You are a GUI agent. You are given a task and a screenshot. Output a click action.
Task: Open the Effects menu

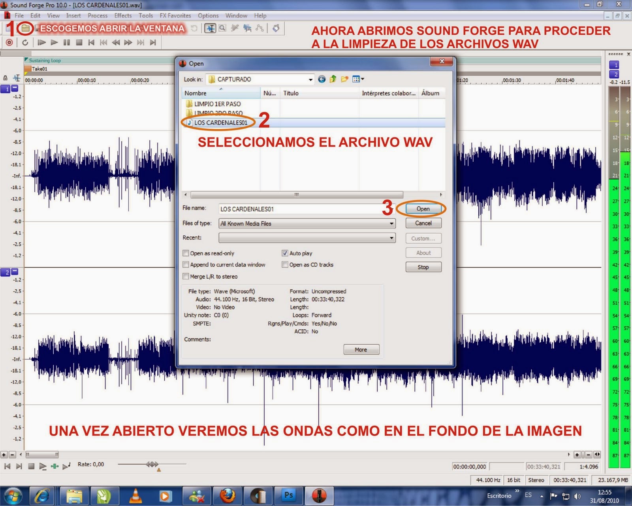click(x=123, y=15)
